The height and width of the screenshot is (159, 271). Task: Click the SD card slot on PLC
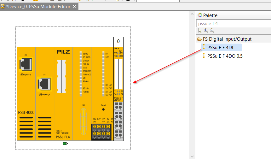[84, 122]
